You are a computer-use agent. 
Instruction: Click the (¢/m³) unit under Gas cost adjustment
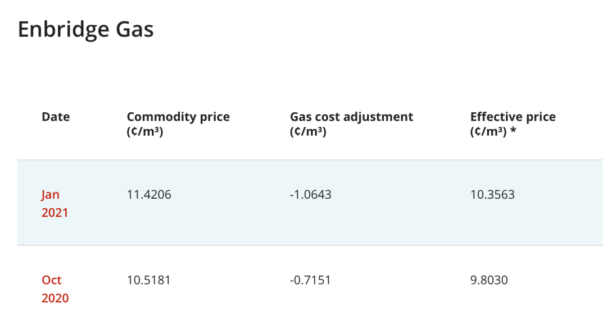308,131
